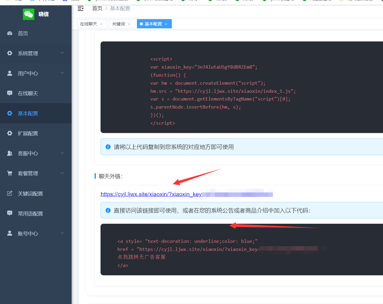Click the opening <script> tag line

click(x=161, y=59)
